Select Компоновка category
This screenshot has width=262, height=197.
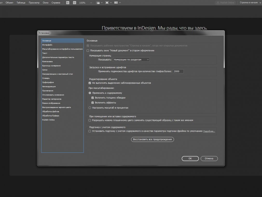[x=63, y=62]
